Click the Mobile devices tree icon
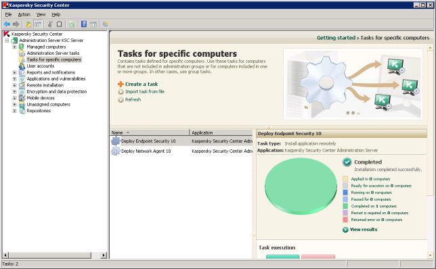The height and width of the screenshot is (269, 436). pyautogui.click(x=22, y=98)
